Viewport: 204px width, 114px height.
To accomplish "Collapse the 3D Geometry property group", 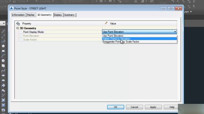I will click(18, 28).
